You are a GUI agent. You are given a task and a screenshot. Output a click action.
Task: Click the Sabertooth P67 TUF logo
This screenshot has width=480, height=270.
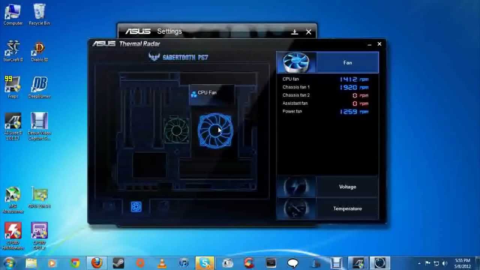tap(178, 57)
